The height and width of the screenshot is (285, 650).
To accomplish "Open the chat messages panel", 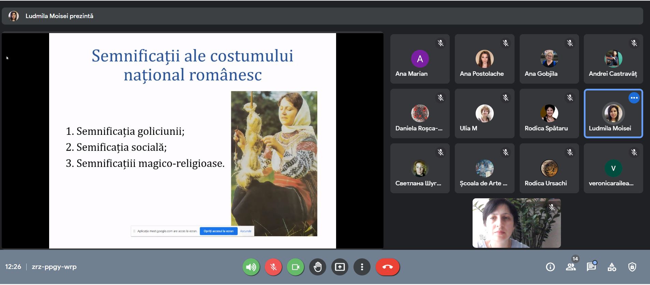I will coord(591,267).
